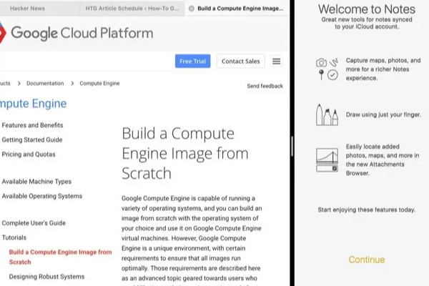
Task: Click the 'Draw using just your finger.' text
Action: point(383,114)
